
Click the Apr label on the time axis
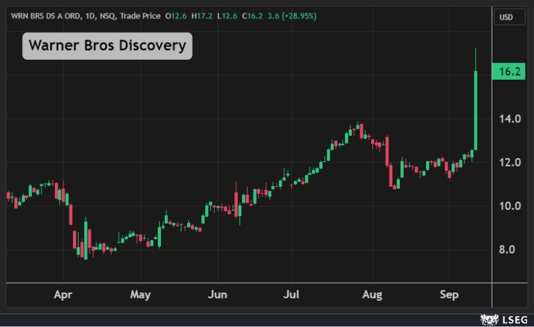tap(63, 294)
